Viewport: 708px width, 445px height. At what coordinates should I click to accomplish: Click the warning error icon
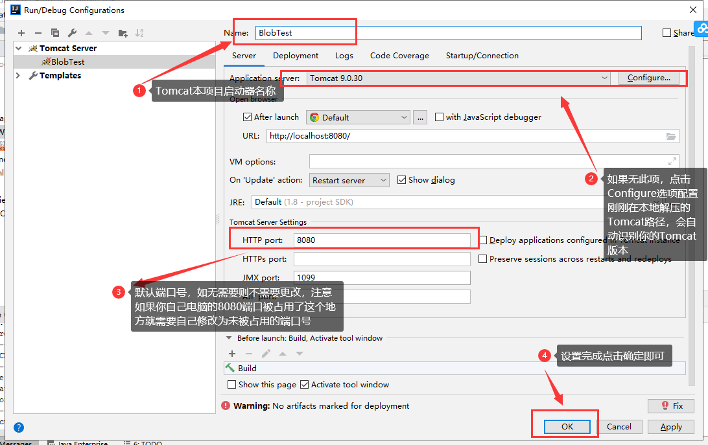point(226,405)
